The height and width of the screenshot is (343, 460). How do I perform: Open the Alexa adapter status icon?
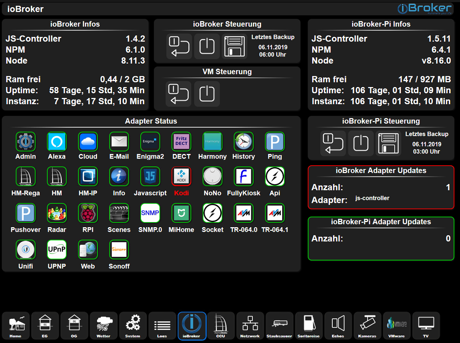coord(57,142)
